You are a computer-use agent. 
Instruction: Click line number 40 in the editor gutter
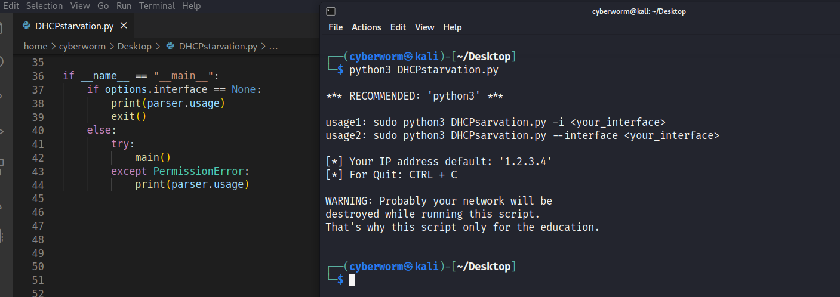(x=38, y=131)
